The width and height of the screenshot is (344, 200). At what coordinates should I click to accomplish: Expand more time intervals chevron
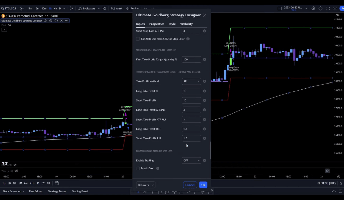tap(64, 8)
